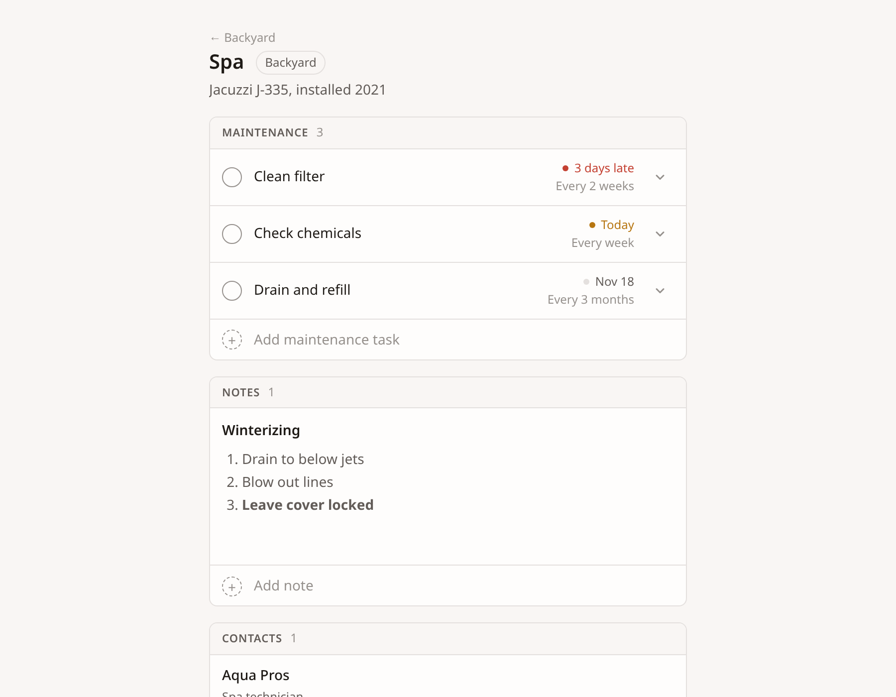Click the Leave cover locked step
Screen dimensions: 896x697
pos(308,505)
